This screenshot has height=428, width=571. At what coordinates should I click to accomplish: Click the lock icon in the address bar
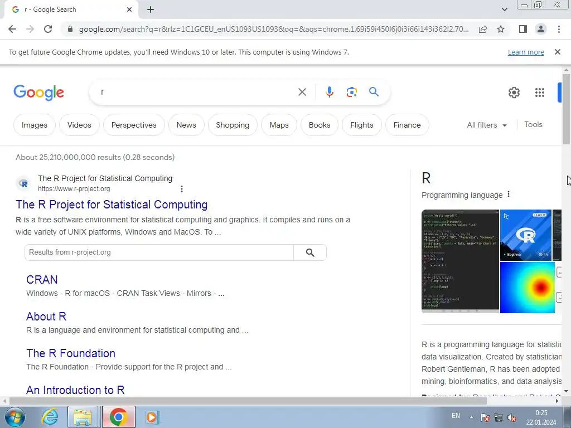coord(70,29)
